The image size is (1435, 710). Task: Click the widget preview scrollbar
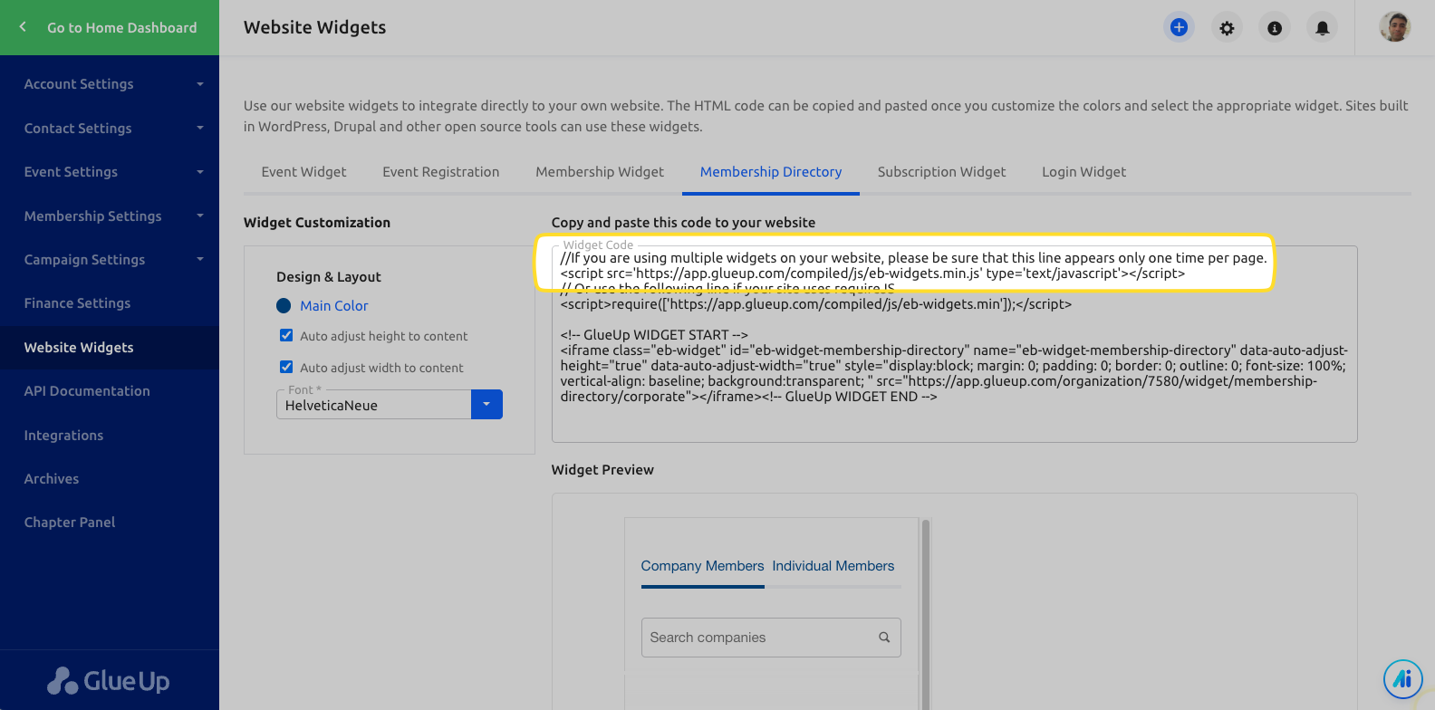tap(926, 614)
